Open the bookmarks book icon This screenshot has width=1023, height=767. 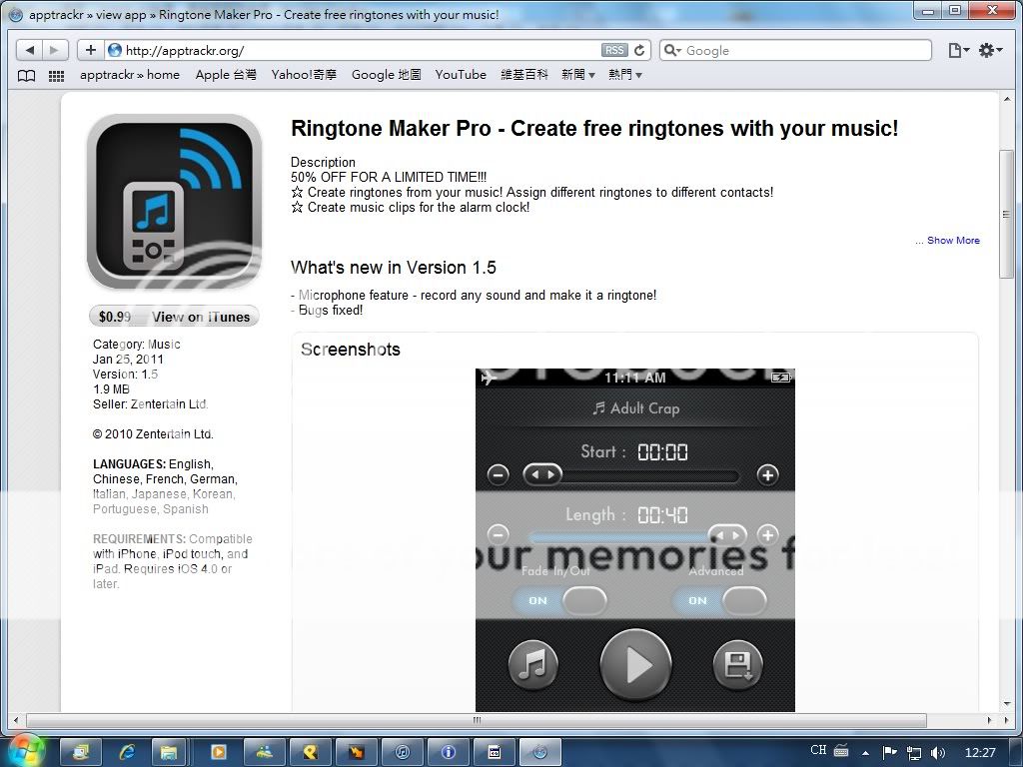tap(27, 75)
